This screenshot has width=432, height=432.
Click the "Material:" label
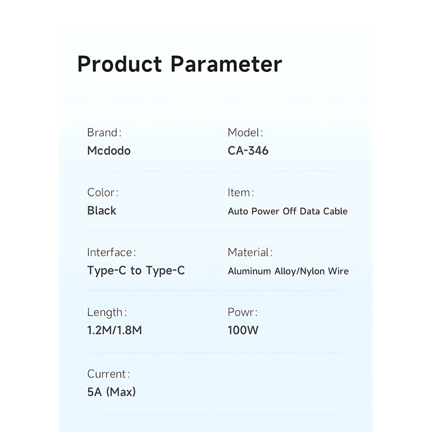point(250,253)
